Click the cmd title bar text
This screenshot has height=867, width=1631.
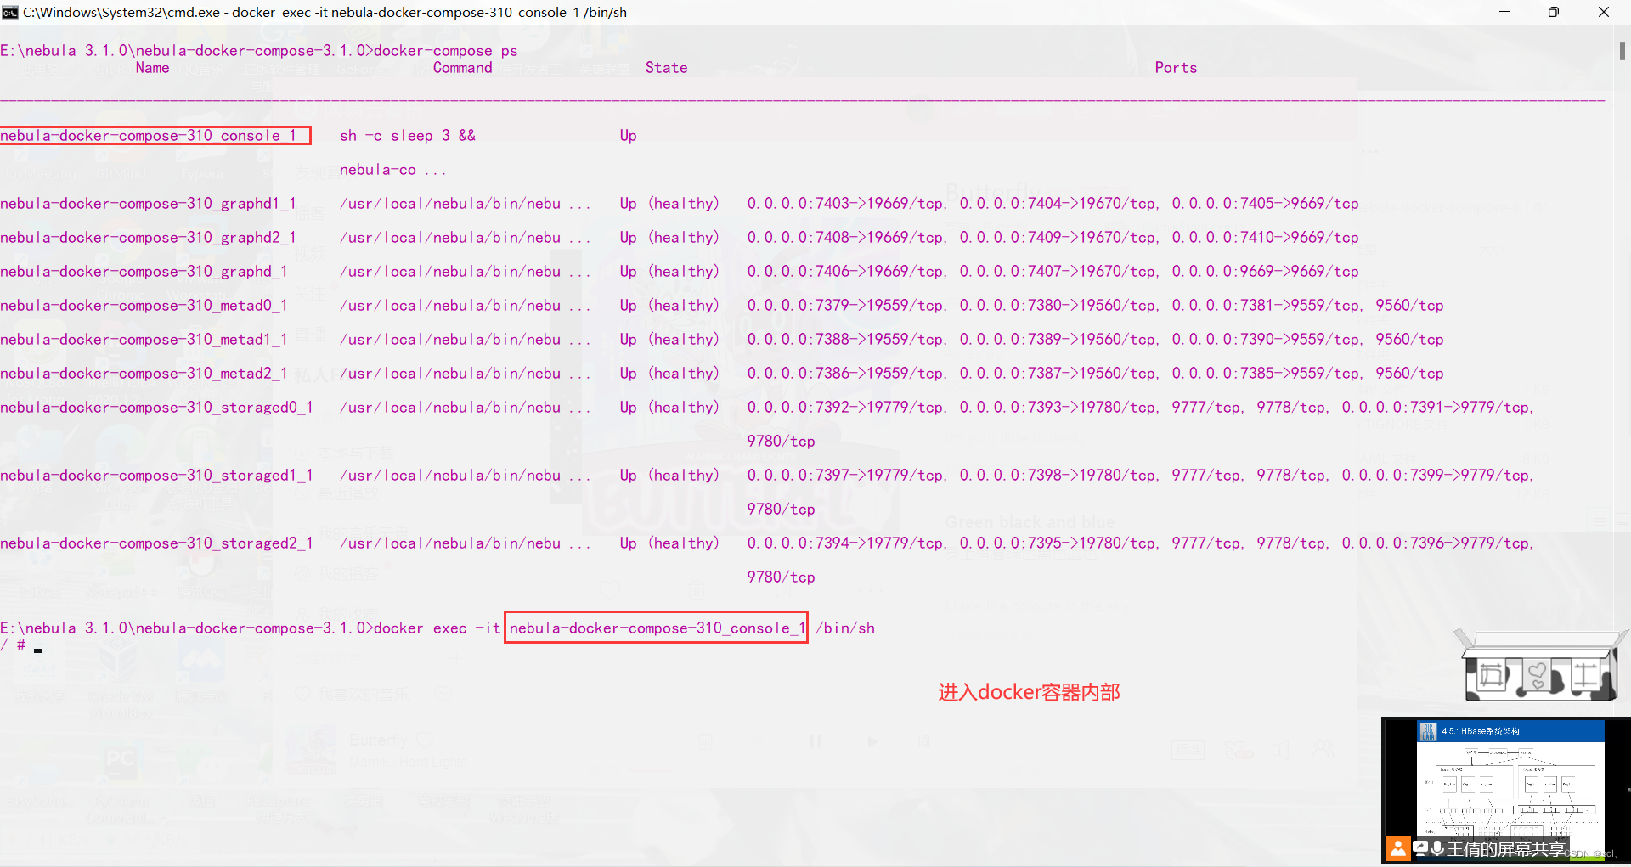(325, 12)
